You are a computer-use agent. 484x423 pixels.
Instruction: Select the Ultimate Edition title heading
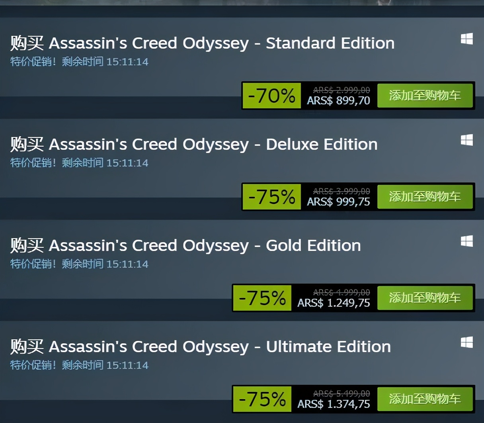coord(200,347)
